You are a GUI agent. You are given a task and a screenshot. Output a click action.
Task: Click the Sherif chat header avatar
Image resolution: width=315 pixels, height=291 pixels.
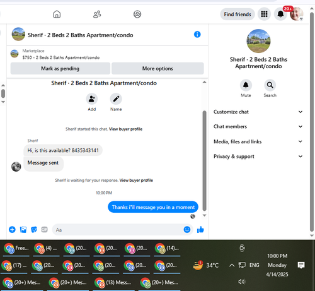(x=18, y=34)
